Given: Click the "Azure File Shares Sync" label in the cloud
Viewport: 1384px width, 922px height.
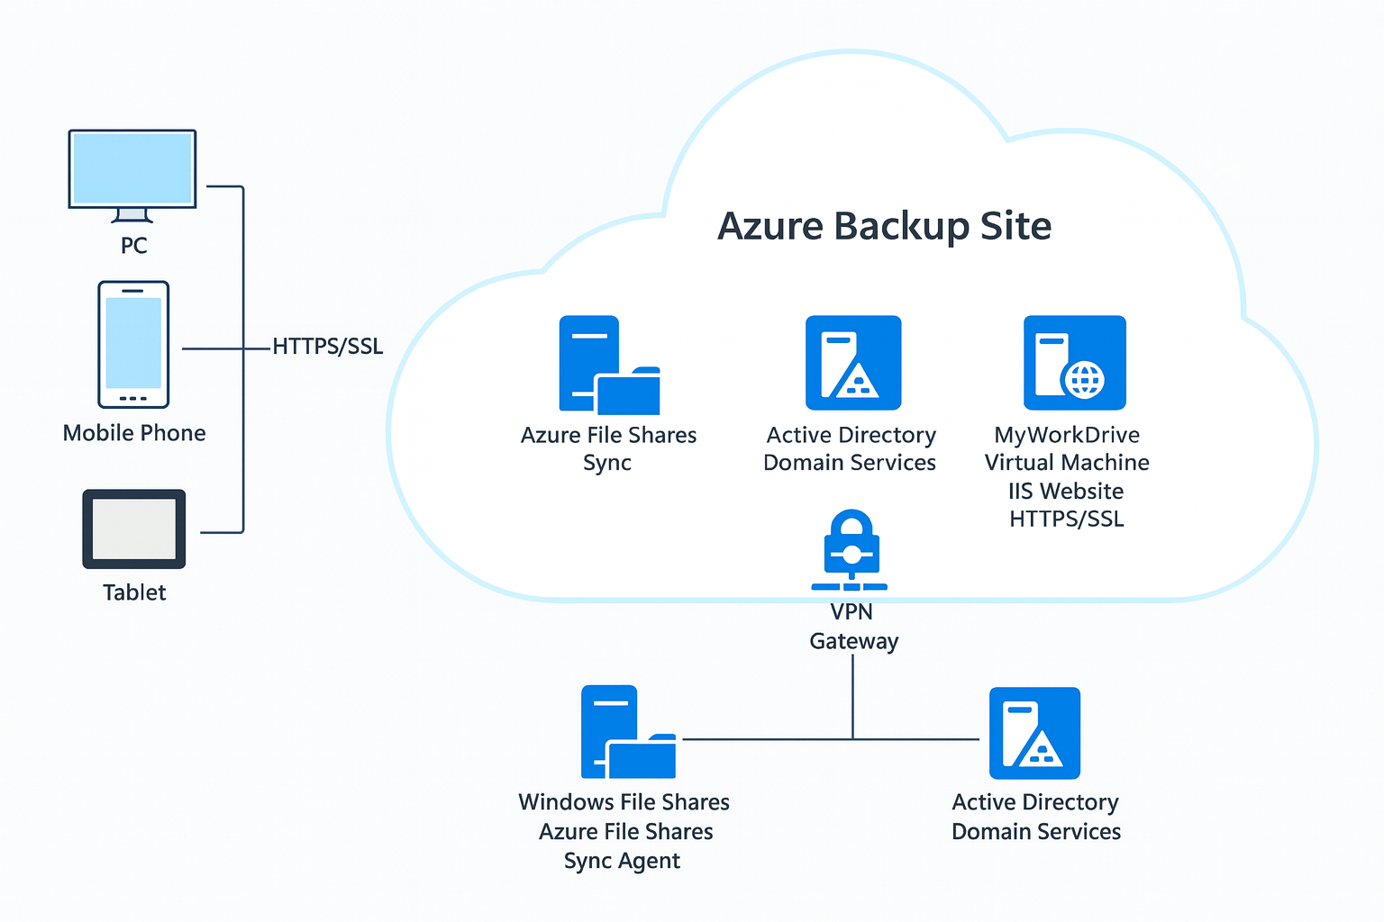Looking at the screenshot, I should (609, 448).
